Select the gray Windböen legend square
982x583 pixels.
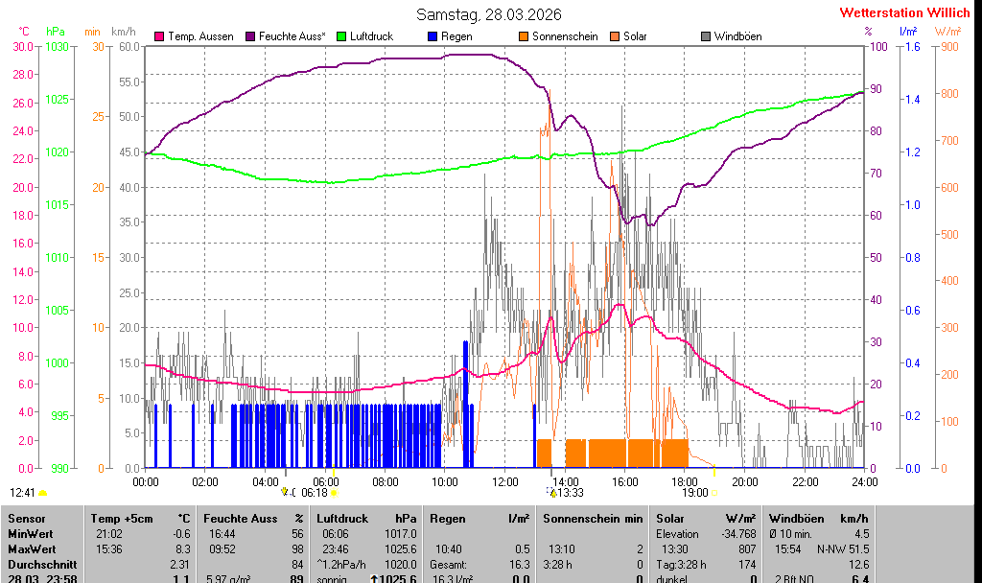click(706, 36)
